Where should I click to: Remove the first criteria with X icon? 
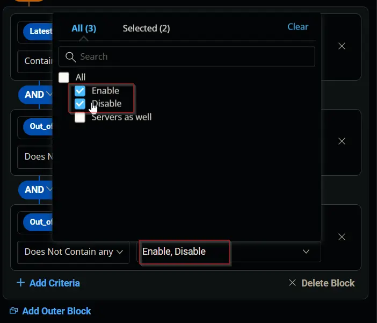tap(342, 46)
